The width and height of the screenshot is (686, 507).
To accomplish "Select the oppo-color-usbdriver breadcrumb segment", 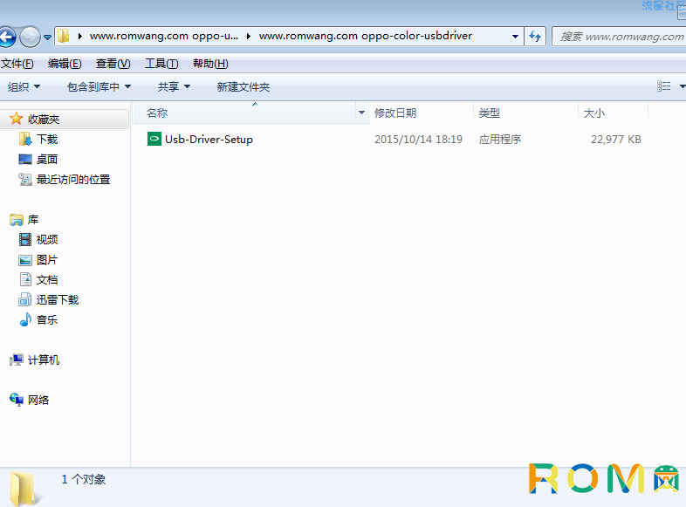I will pos(366,36).
